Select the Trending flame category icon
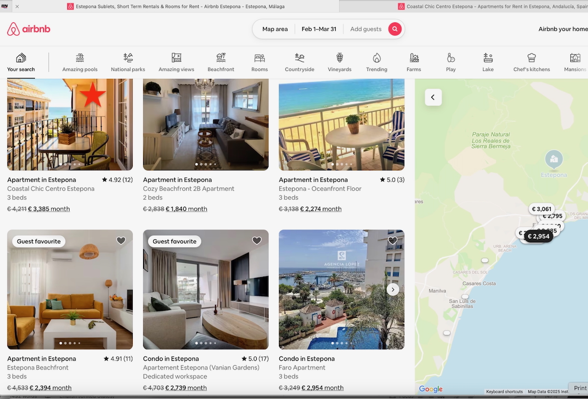Viewport: 588px width, 399px height. (376, 58)
